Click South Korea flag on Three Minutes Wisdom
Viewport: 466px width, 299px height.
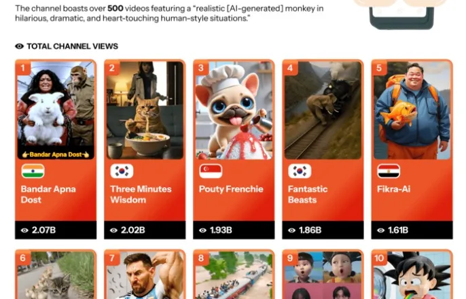click(122, 171)
